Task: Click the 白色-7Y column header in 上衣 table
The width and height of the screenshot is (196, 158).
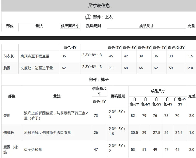Action: click(114, 48)
